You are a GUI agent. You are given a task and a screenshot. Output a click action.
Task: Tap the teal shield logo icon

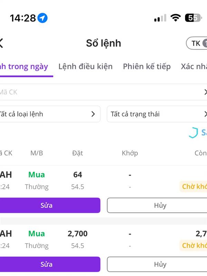coord(193,132)
